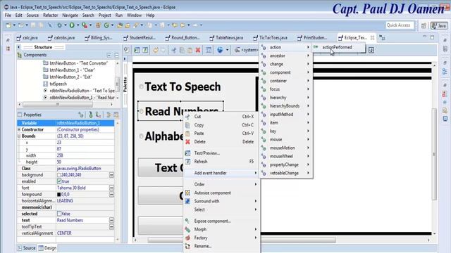Open the Navigate menu
The width and height of the screenshot is (451, 253).
click(70, 15)
